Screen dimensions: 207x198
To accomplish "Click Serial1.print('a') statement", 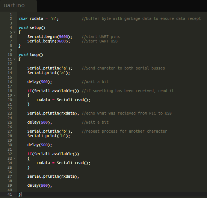I will pos(48,73).
